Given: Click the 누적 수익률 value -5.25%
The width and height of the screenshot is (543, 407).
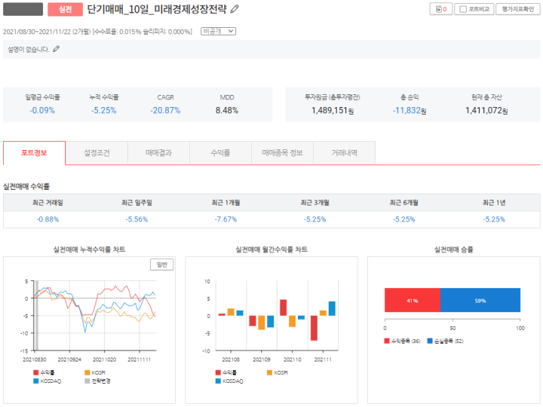Looking at the screenshot, I should pyautogui.click(x=103, y=110).
